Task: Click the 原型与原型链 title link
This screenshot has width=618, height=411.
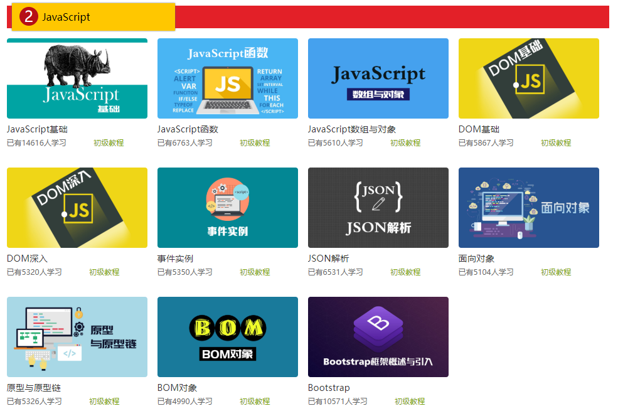Action: (34, 388)
